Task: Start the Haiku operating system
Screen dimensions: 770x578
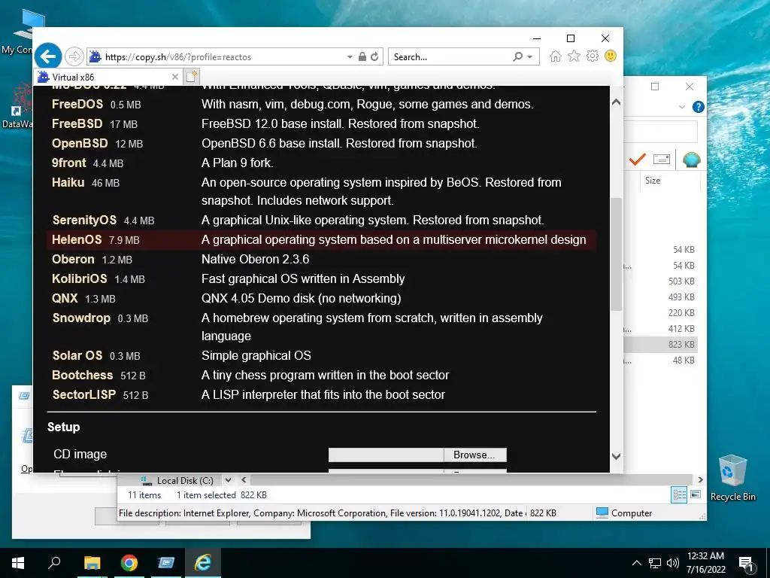Action: (x=68, y=183)
